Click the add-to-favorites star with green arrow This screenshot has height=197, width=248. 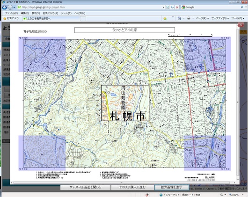165,19
